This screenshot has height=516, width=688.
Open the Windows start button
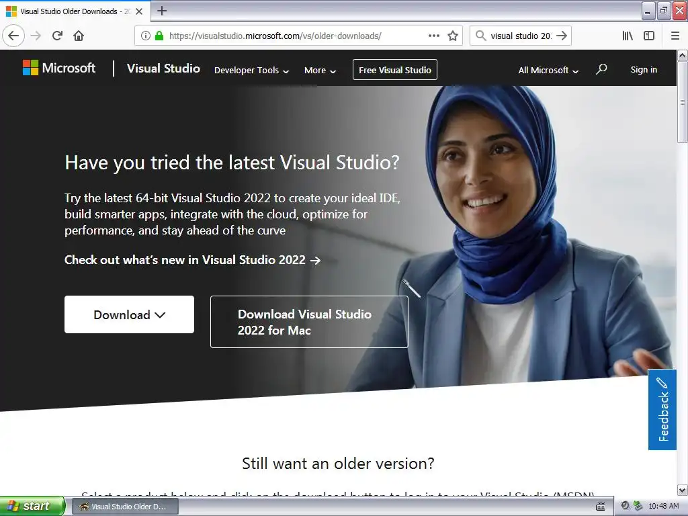point(32,506)
